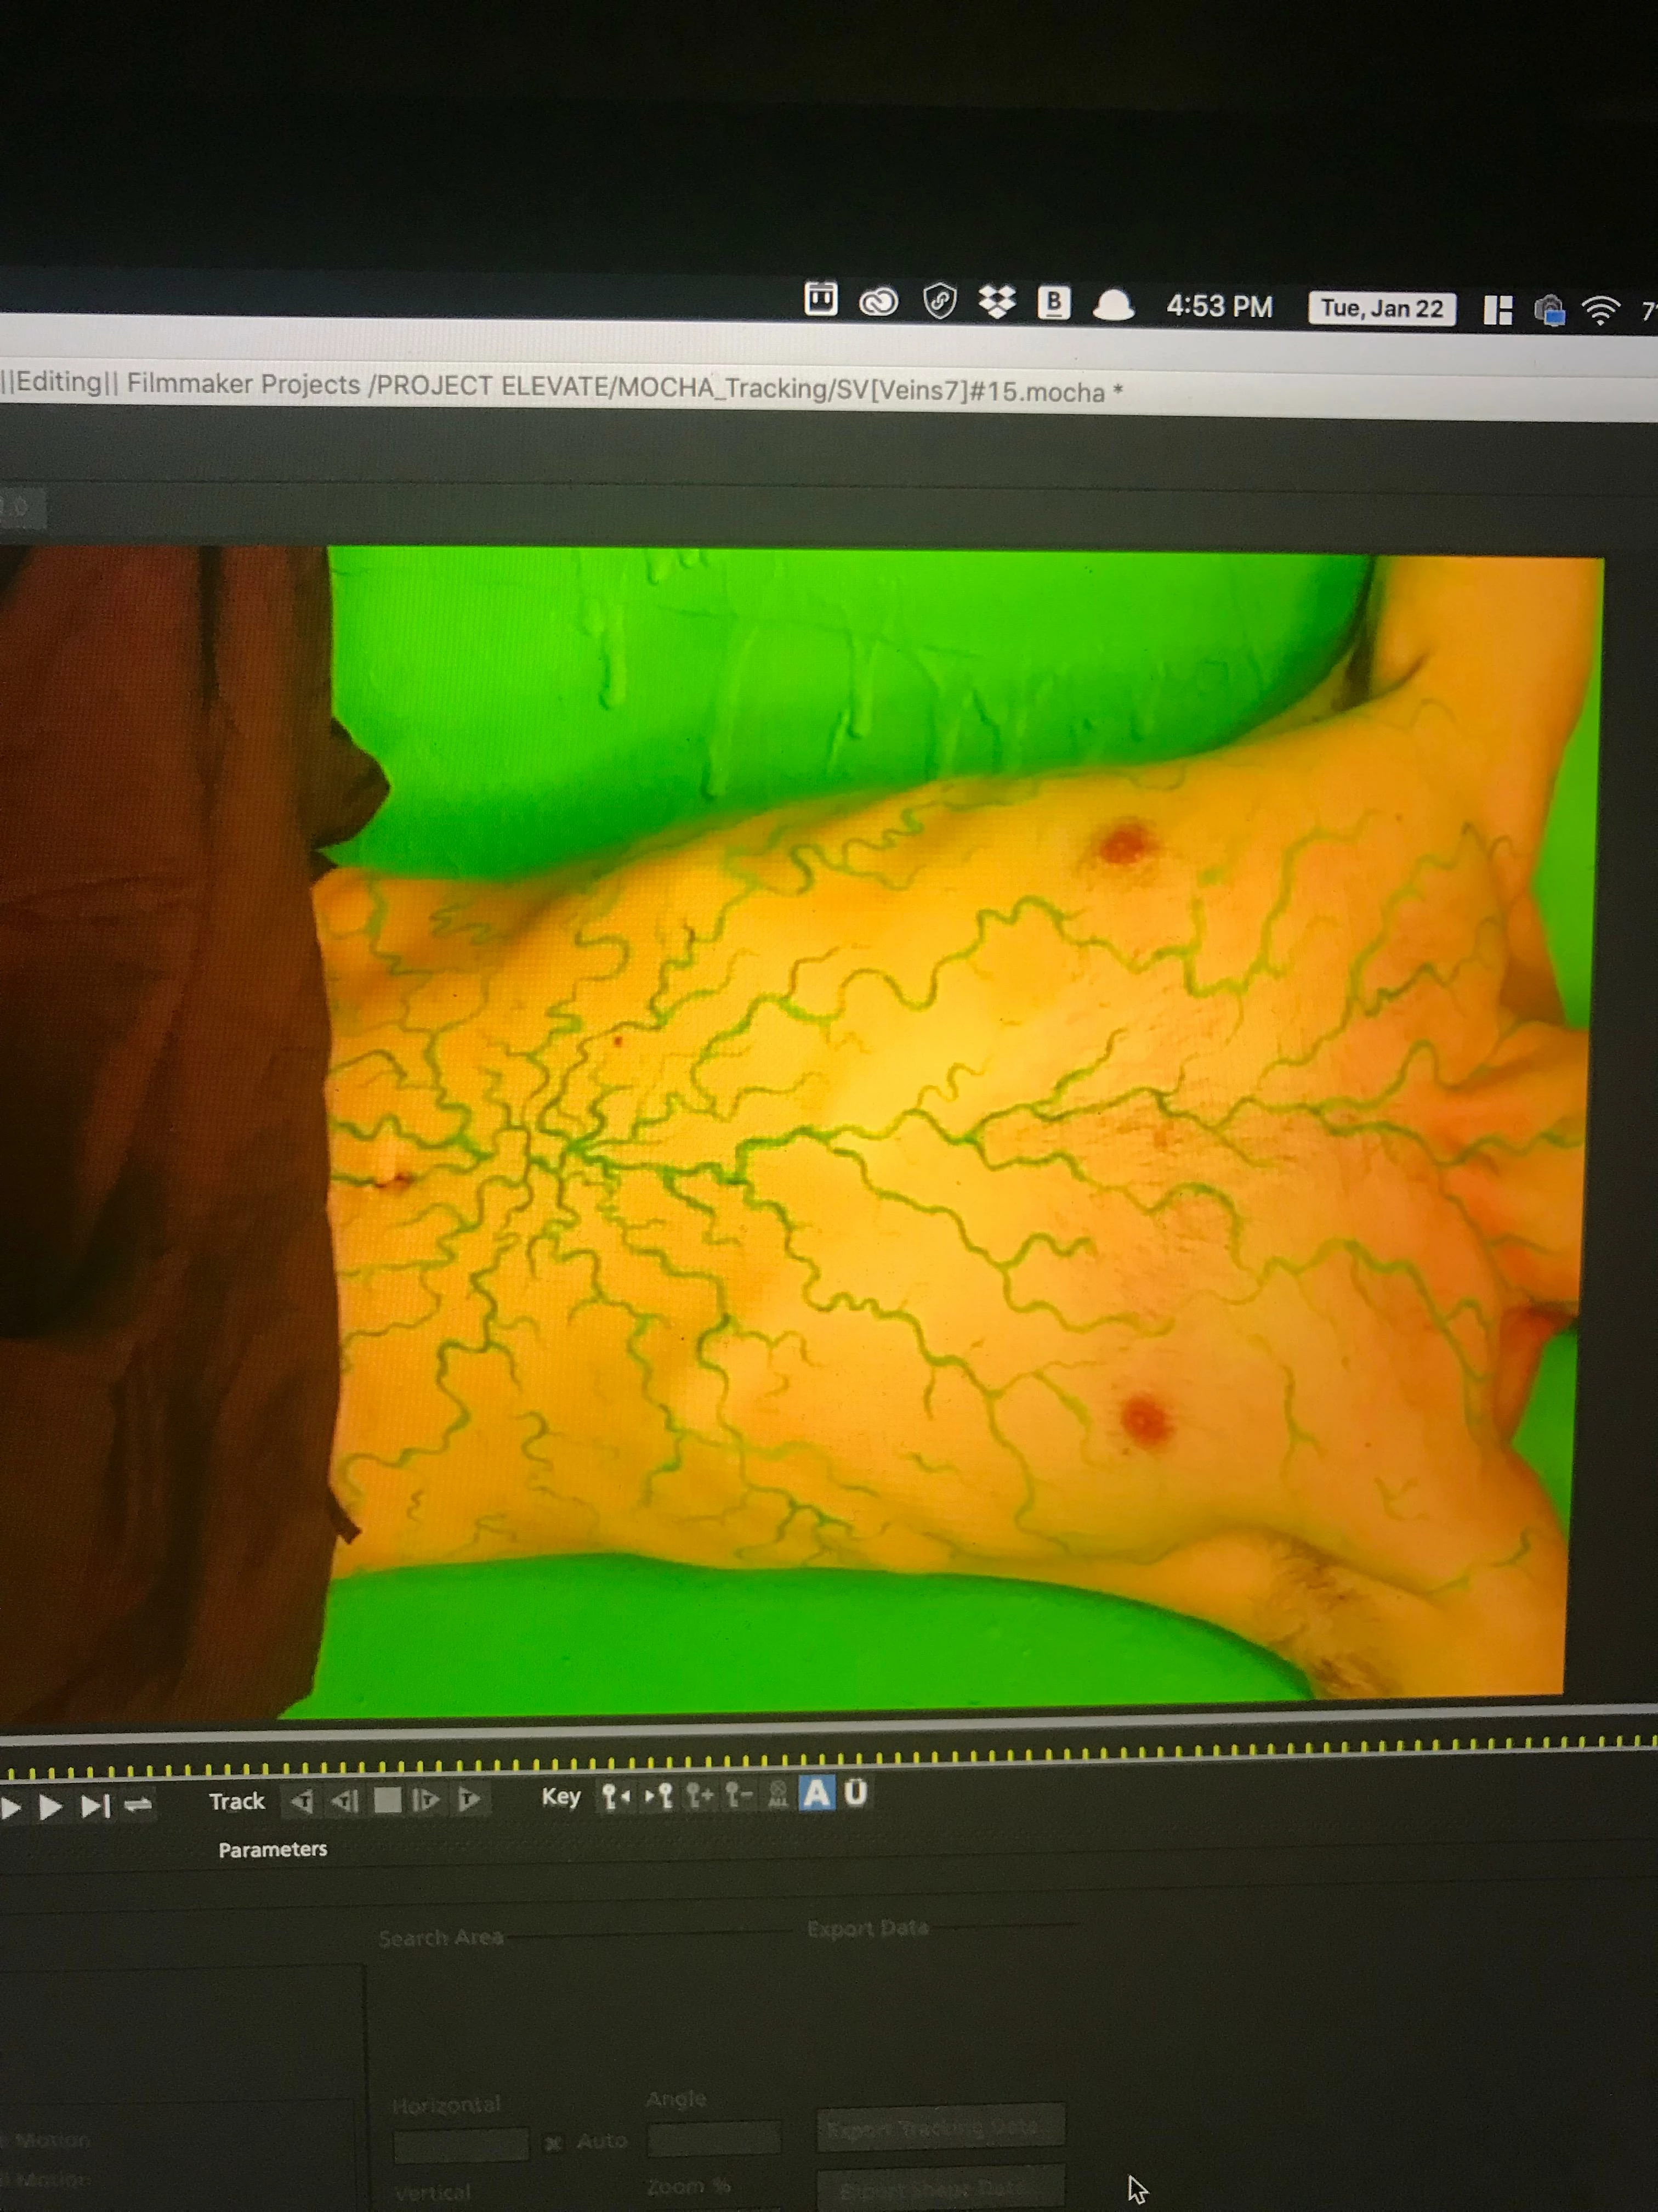Toggle the Autokey A button
This screenshot has height=2212, width=1658.
point(816,1794)
